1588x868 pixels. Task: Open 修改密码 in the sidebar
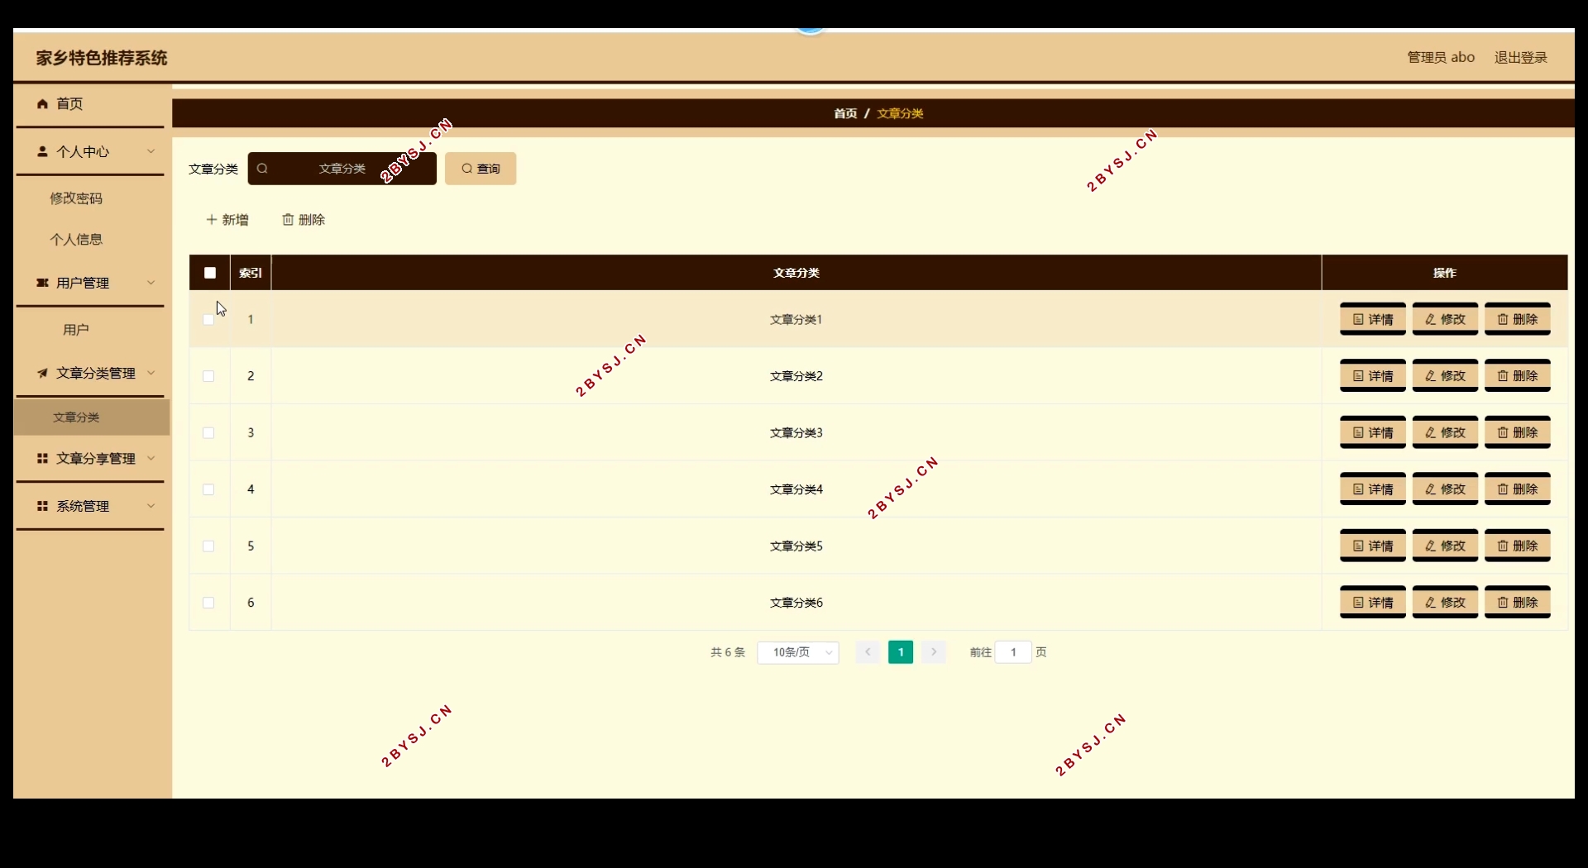76,198
